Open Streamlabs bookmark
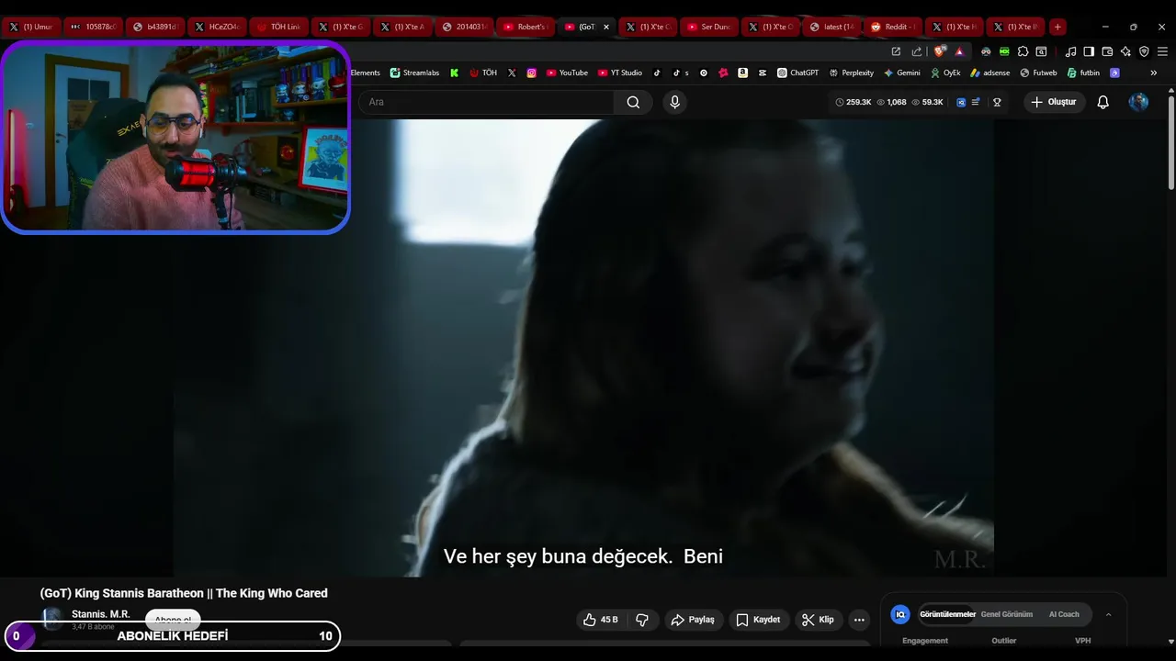 414,73
